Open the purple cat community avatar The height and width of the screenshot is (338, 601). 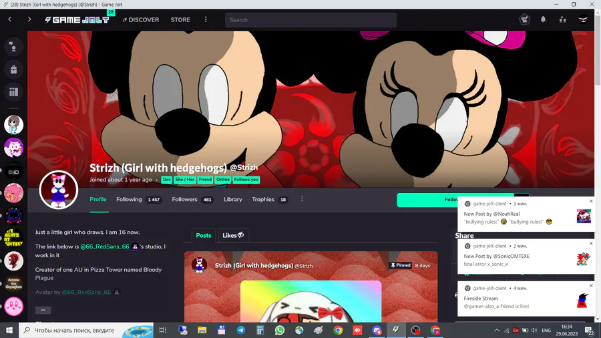pos(13,148)
